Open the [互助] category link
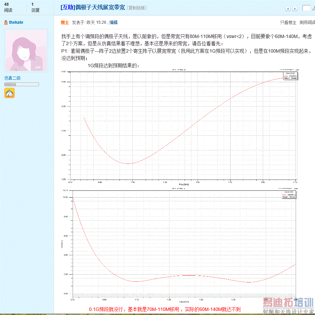The height and width of the screenshot is (315, 315). point(68,7)
